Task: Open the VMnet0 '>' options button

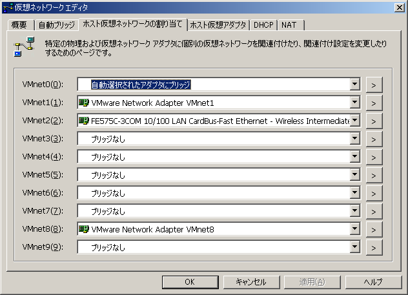Action: tap(374, 85)
